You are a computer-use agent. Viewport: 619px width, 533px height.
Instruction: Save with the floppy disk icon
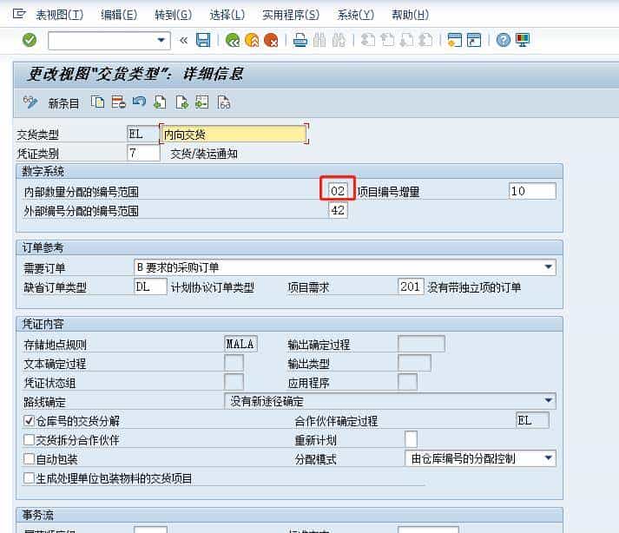tap(203, 40)
